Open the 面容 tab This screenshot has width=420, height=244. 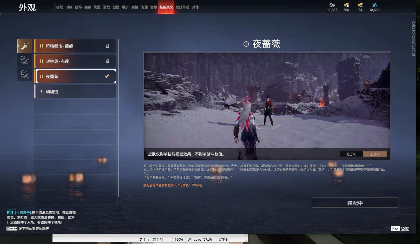(x=88, y=7)
